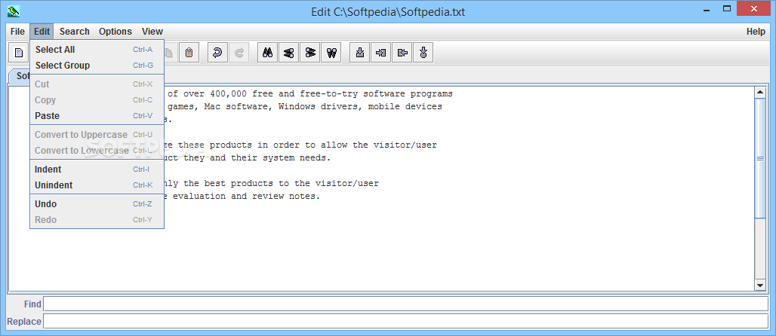Click "evaluation and review notes" text
The height and width of the screenshot is (336, 776).
[245, 196]
